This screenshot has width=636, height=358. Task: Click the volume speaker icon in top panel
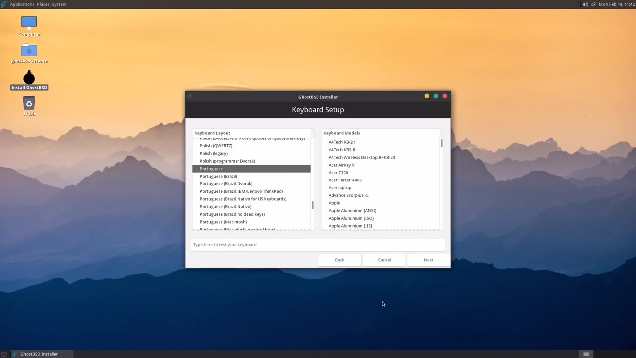[585, 4]
